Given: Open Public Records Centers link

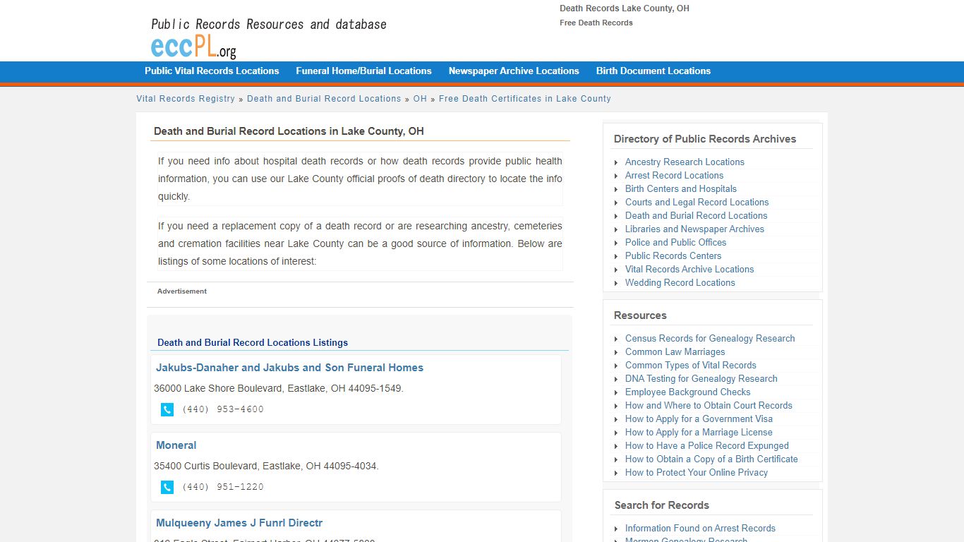Looking at the screenshot, I should click(673, 255).
